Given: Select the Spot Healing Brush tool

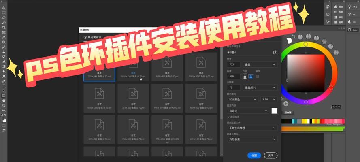Looking at the screenshot, I should [4, 42].
